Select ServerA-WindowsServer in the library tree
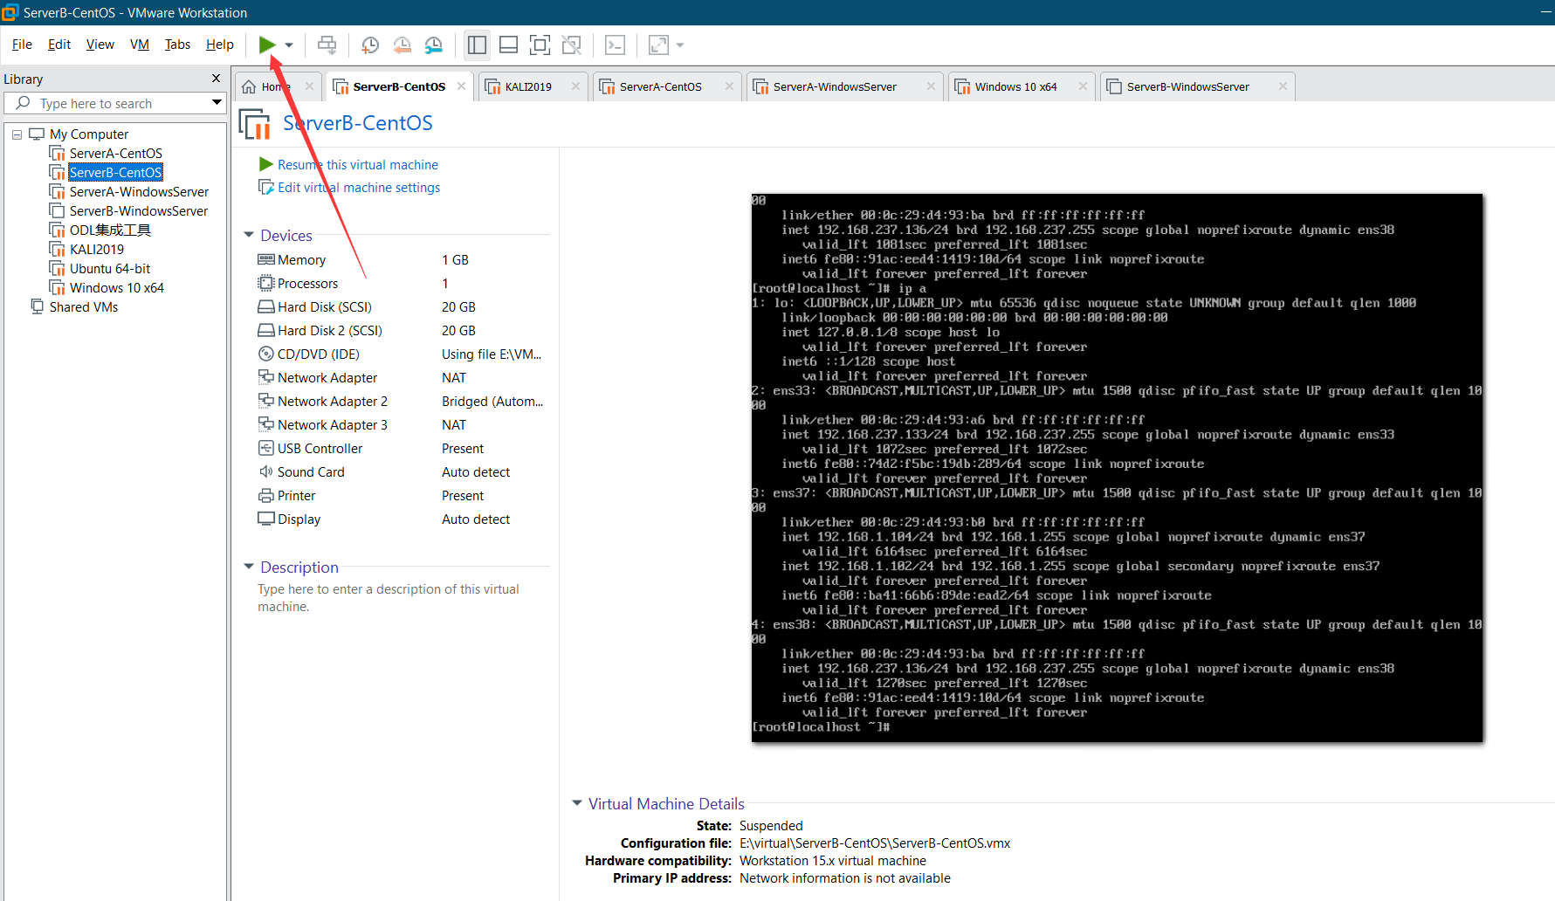The width and height of the screenshot is (1555, 901). click(139, 192)
